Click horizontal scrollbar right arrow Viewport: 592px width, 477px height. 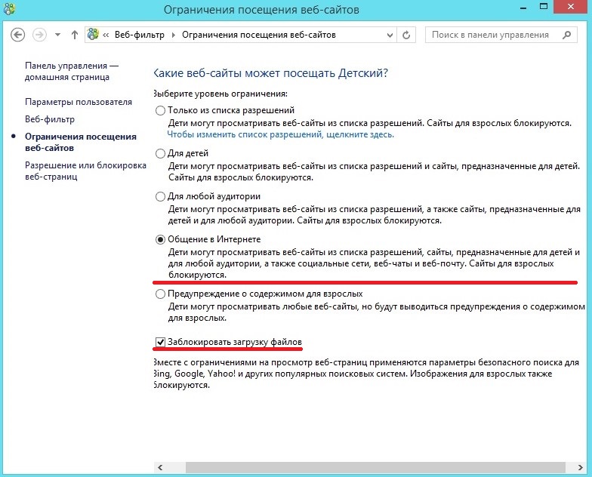580,468
